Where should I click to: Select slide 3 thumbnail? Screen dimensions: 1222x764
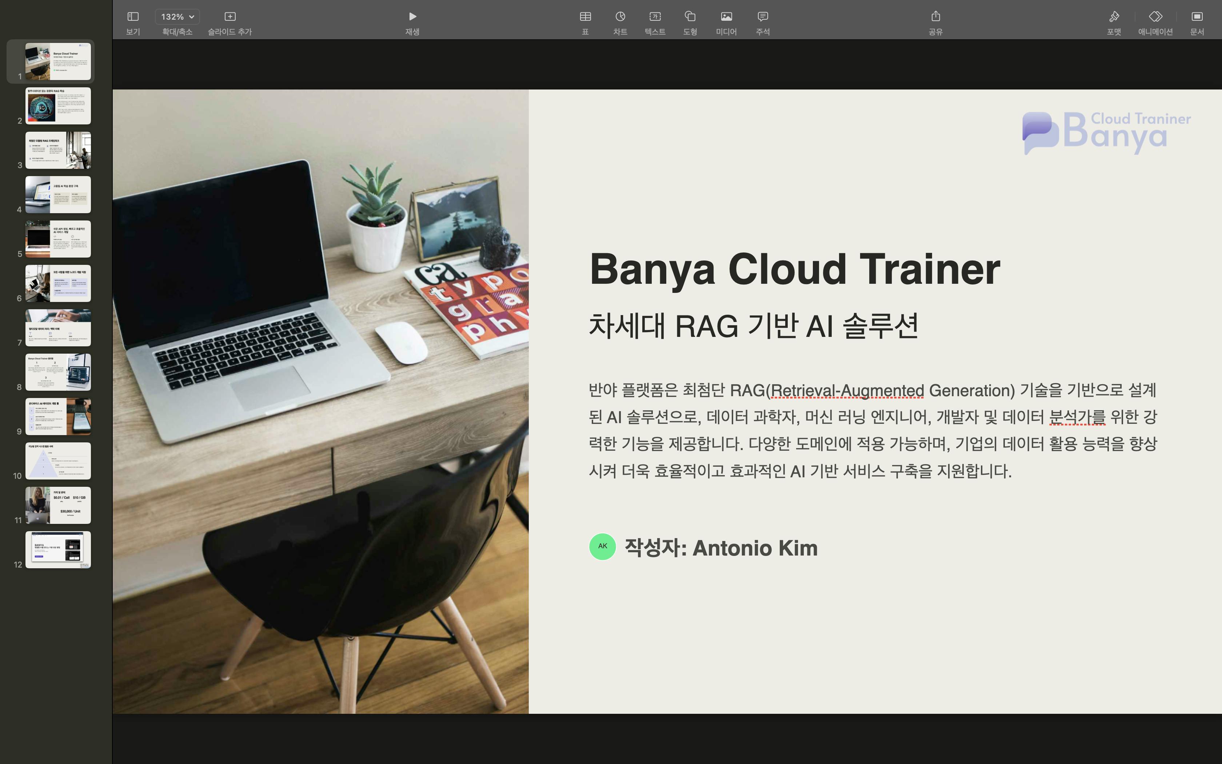(58, 150)
